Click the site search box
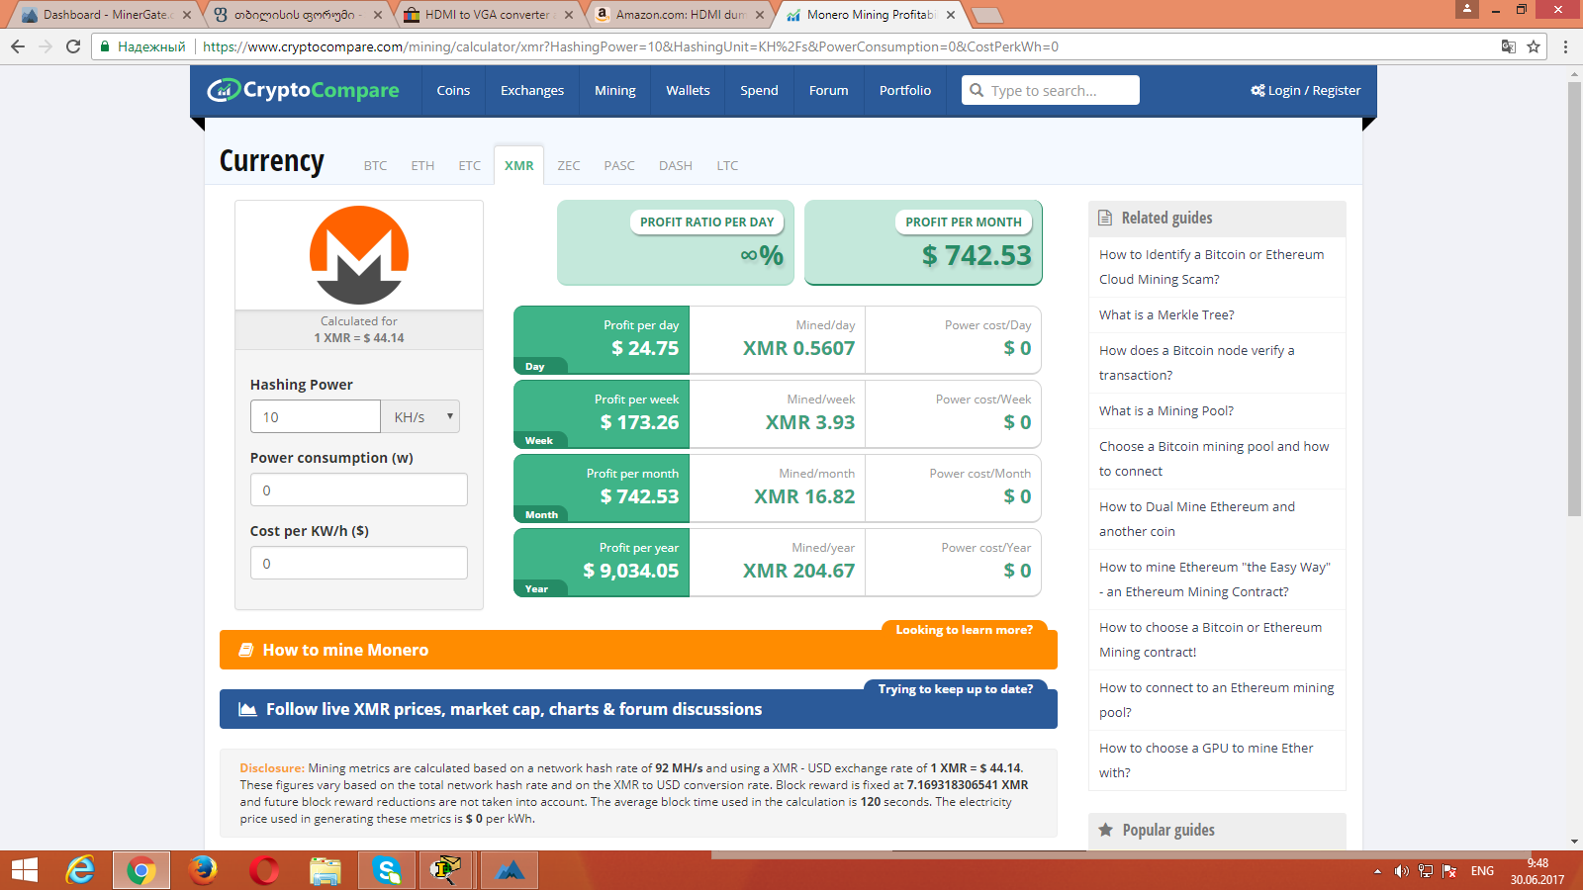 [1051, 90]
